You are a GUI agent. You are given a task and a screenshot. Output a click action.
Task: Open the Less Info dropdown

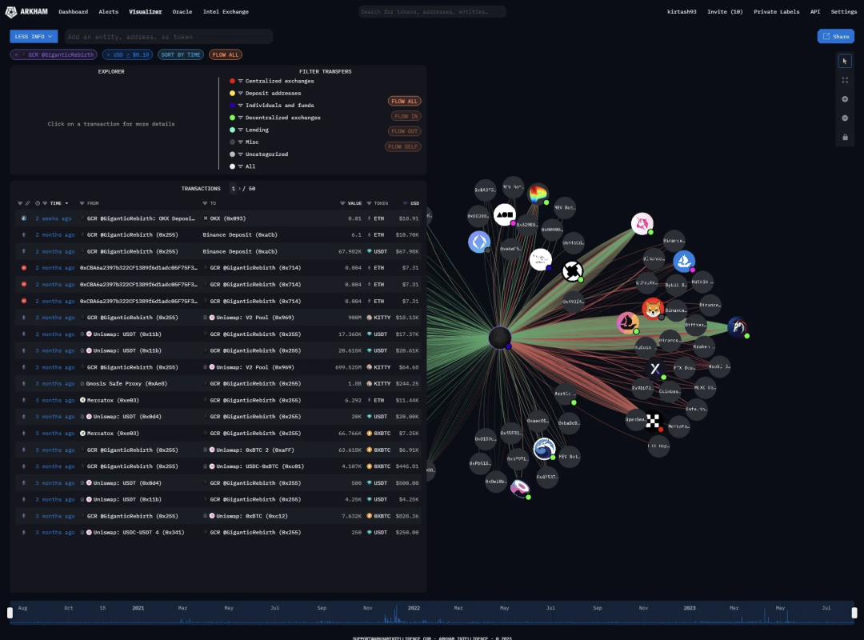click(x=34, y=36)
